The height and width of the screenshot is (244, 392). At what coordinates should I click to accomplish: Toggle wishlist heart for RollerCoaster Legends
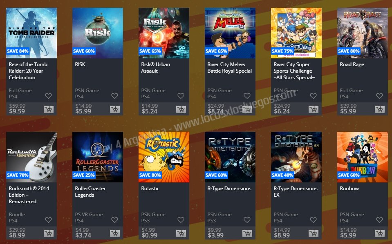tap(115, 220)
